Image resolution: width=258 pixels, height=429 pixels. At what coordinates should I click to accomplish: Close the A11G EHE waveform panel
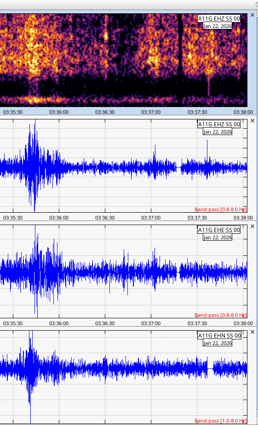252,226
